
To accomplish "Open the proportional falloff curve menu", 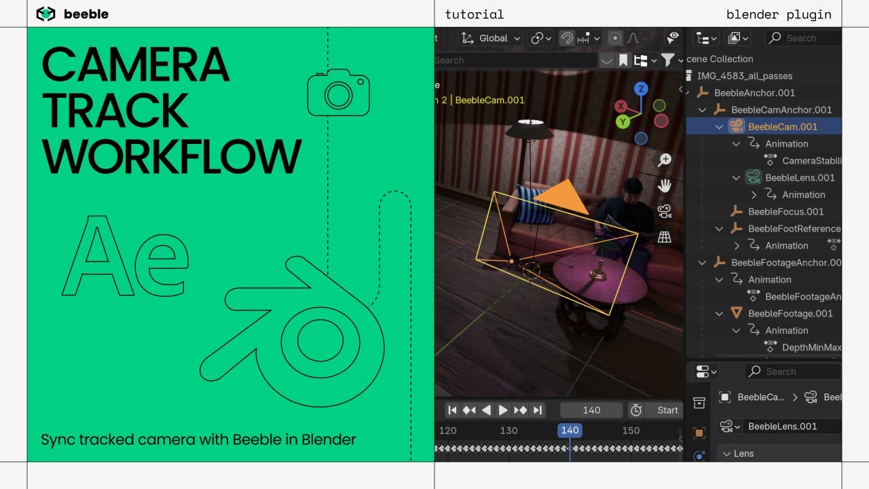I will point(636,38).
